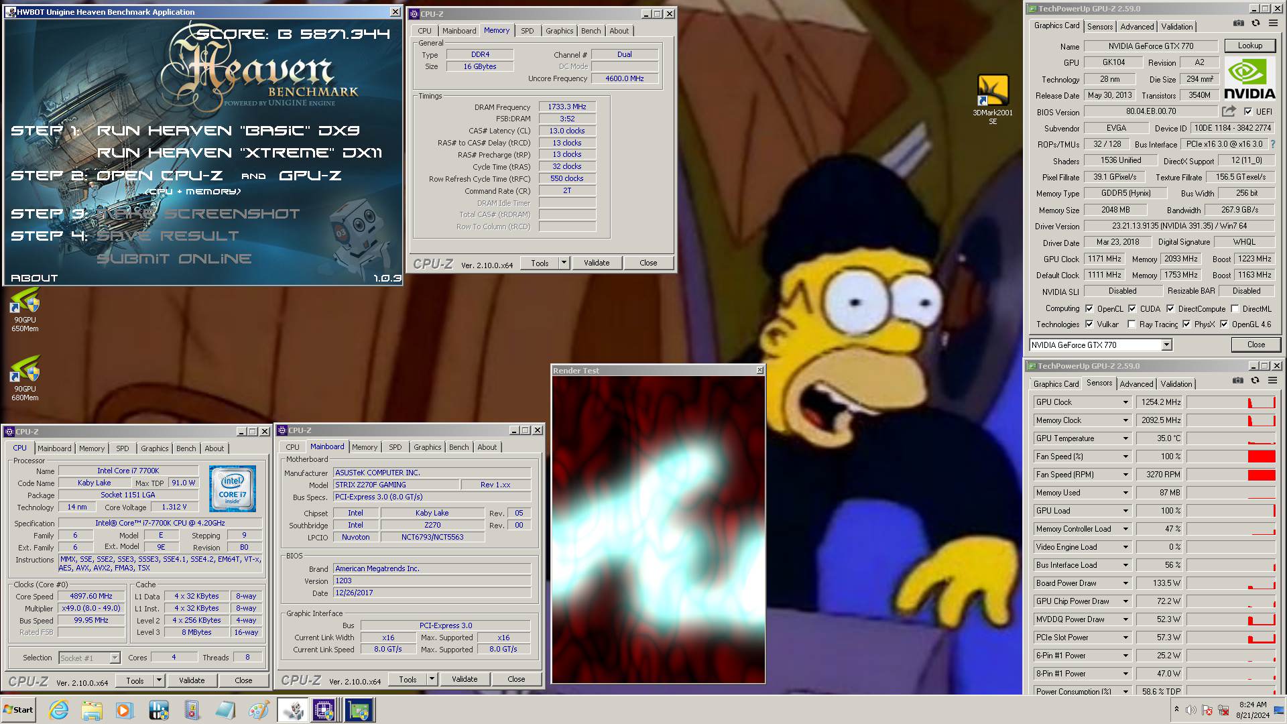Click the Intel Core i7 logo in CPU-Z
Image resolution: width=1287 pixels, height=724 pixels.
click(x=233, y=489)
